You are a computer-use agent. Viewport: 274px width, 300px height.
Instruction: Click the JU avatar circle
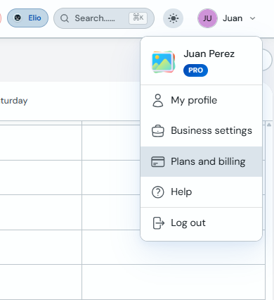(207, 18)
